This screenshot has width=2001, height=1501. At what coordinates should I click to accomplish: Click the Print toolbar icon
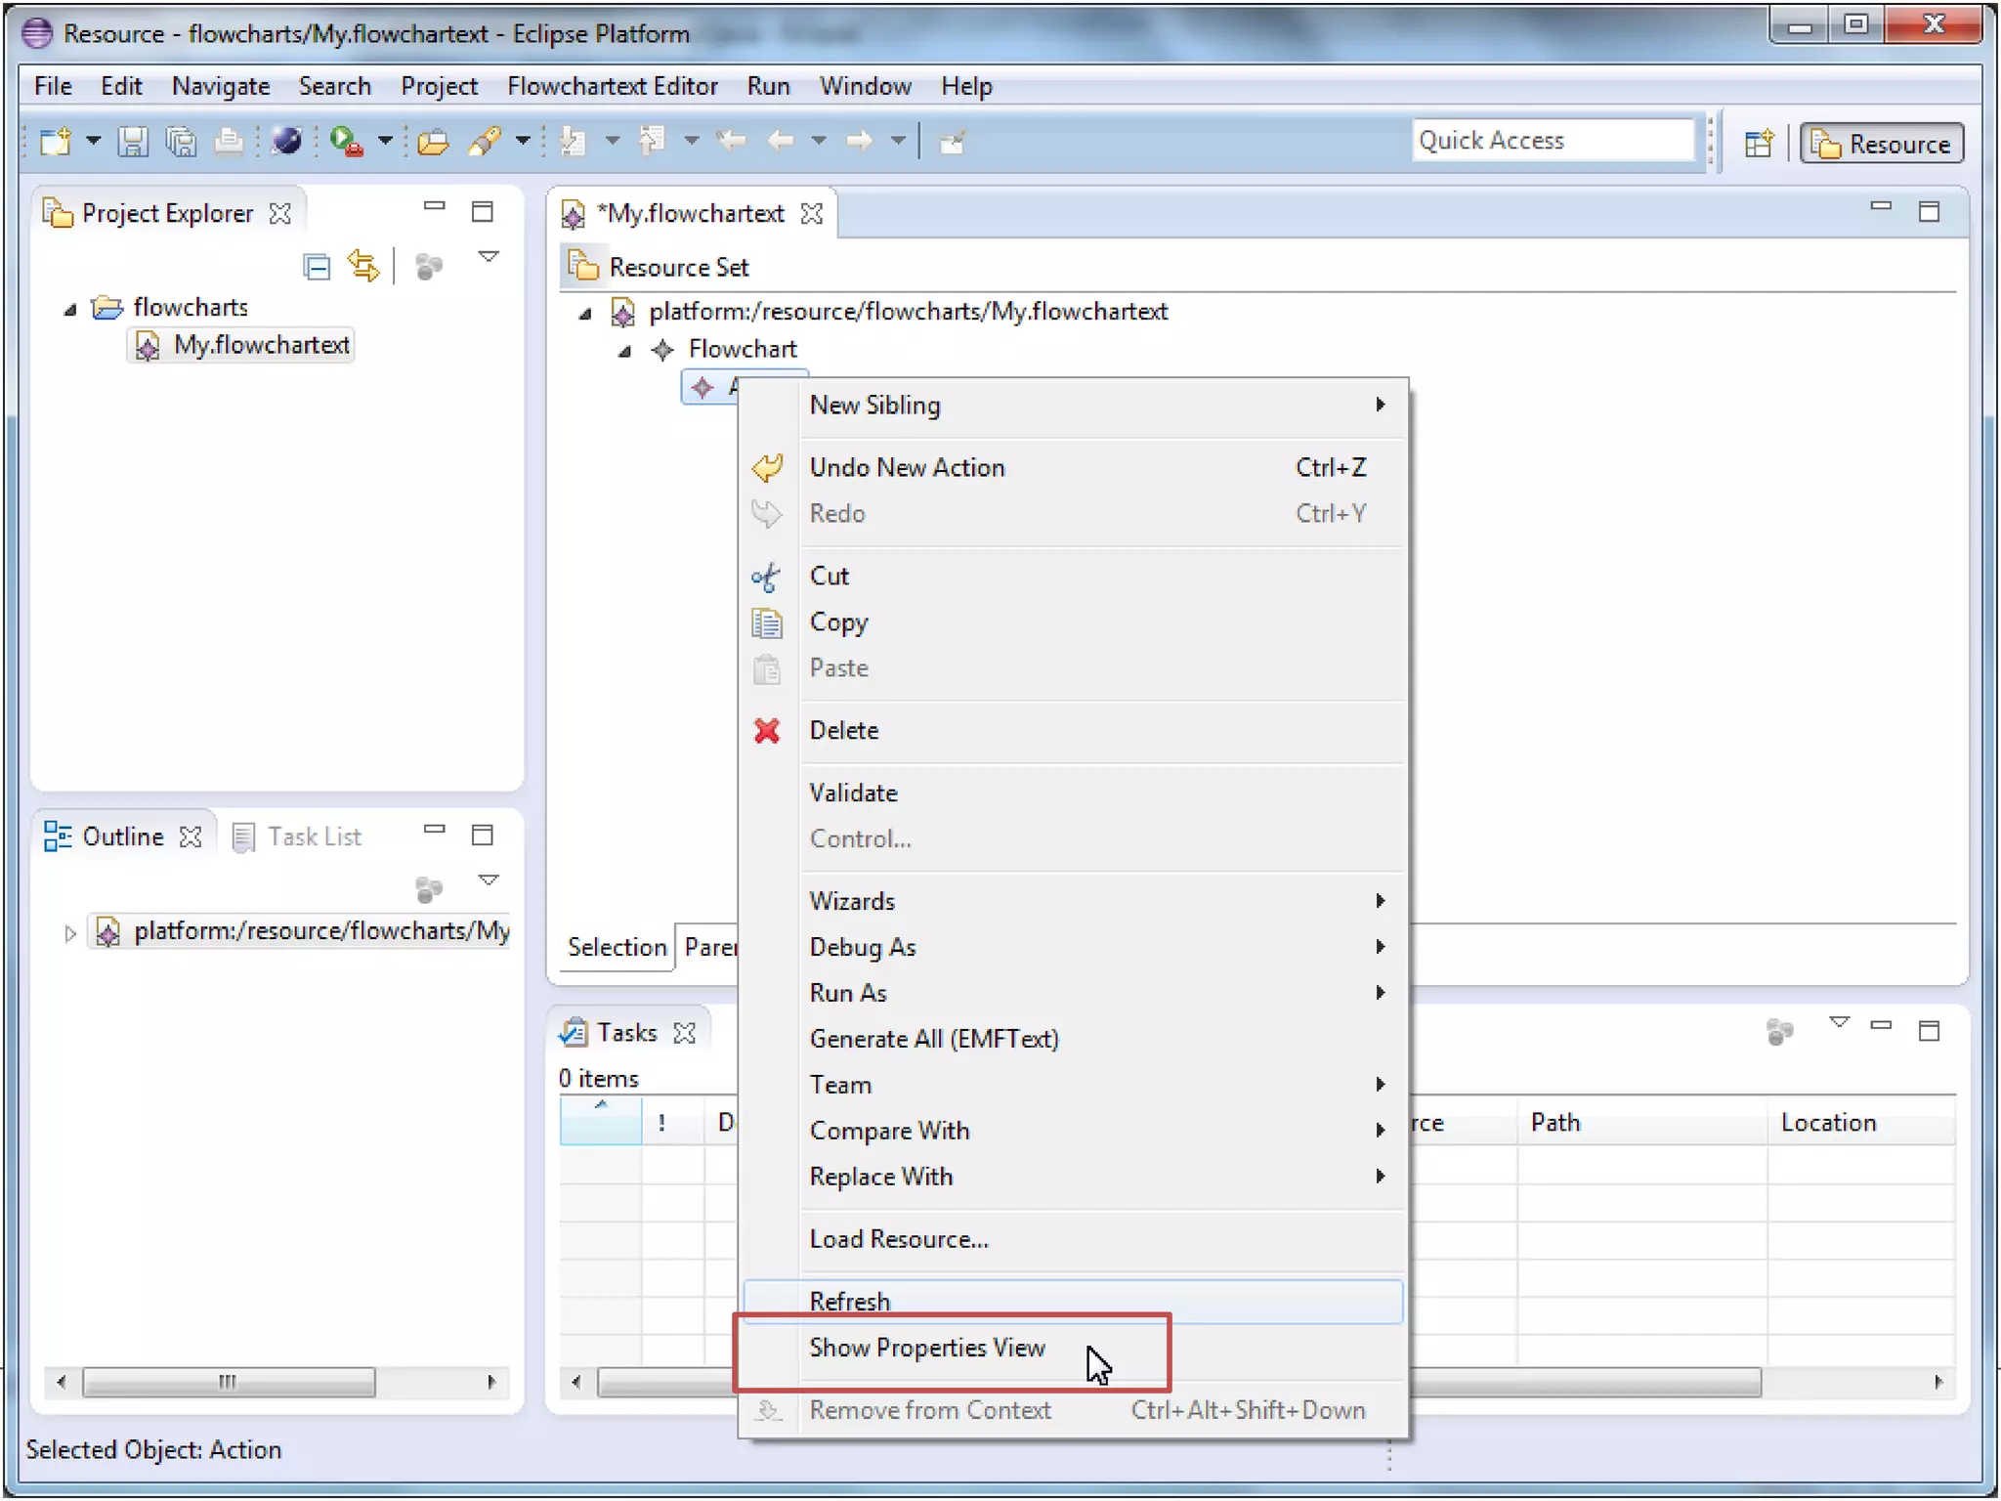tap(229, 142)
